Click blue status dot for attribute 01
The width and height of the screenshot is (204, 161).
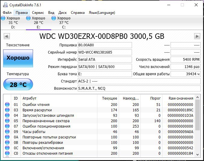pos(7,104)
